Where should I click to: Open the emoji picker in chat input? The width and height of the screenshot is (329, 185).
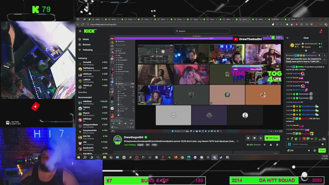tap(323, 144)
